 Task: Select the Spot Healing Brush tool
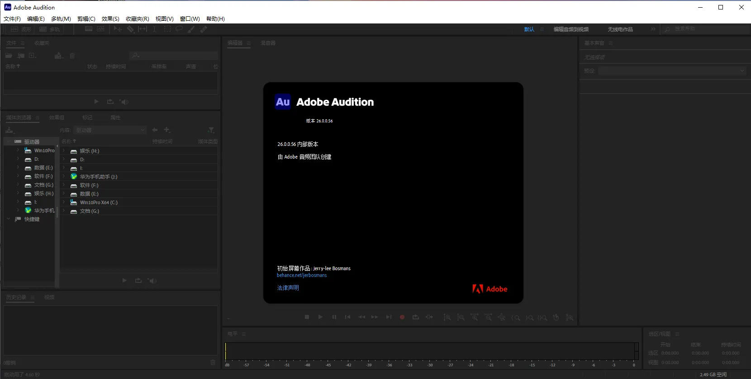click(204, 29)
